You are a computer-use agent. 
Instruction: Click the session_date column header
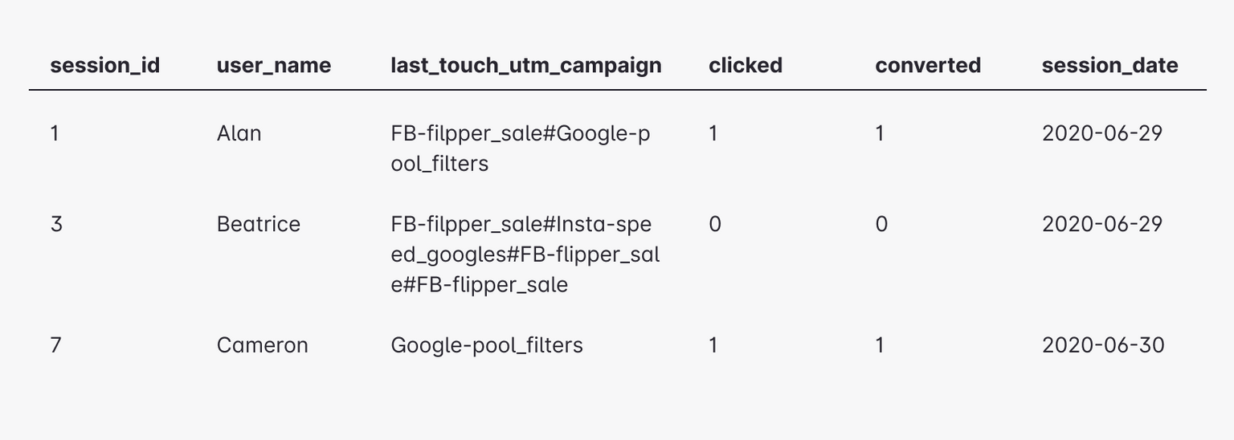1109,65
